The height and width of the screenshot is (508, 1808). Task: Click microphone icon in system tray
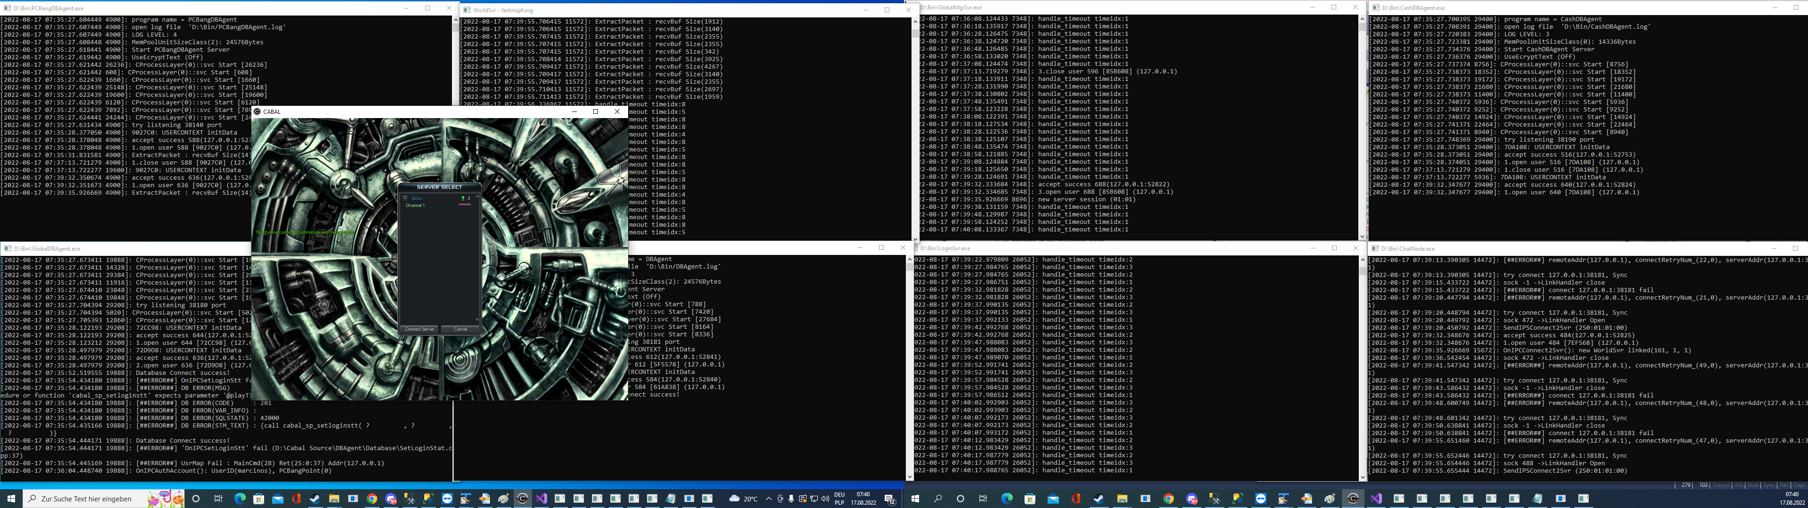coord(791,499)
